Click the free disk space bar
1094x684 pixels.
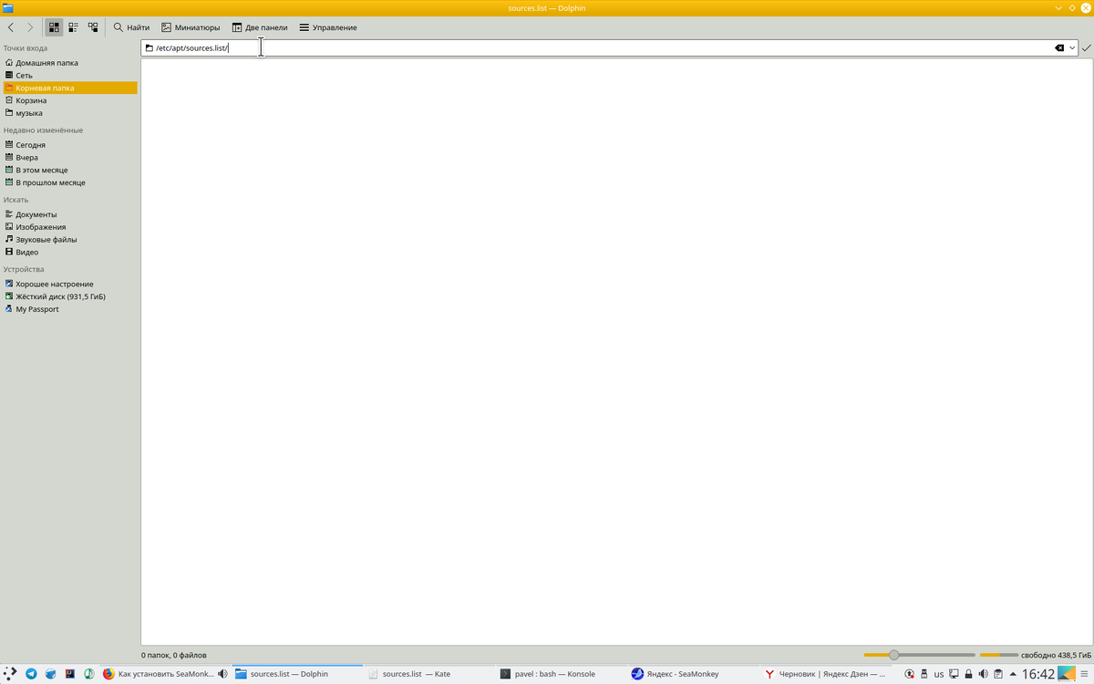999,655
